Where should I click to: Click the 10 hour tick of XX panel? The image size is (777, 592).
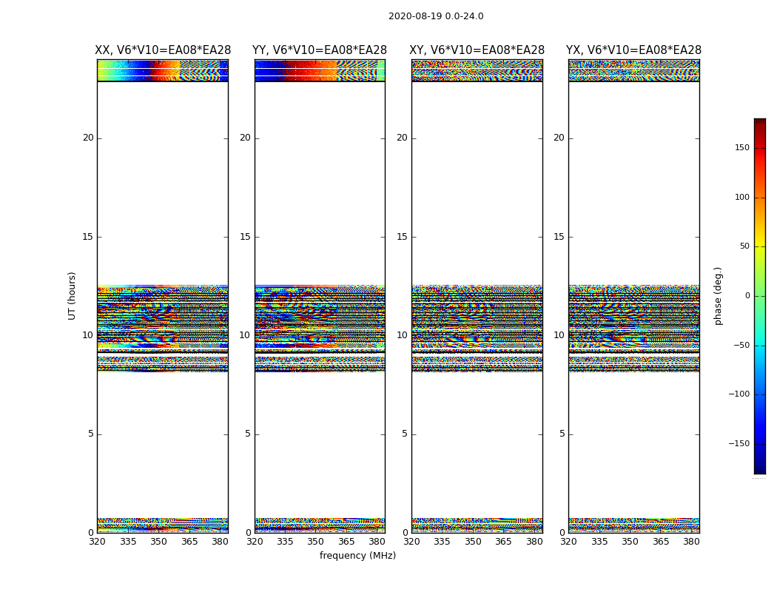pyautogui.click(x=88, y=335)
